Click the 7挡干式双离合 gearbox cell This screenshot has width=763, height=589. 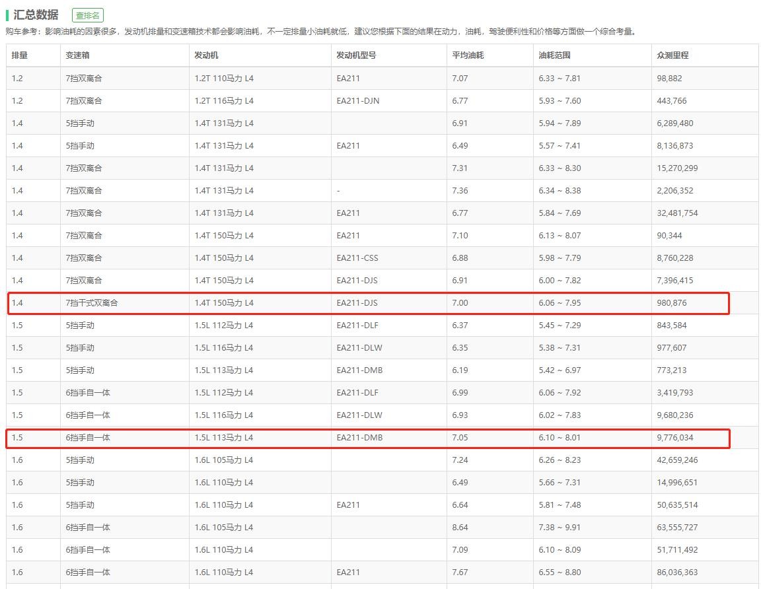click(x=91, y=302)
